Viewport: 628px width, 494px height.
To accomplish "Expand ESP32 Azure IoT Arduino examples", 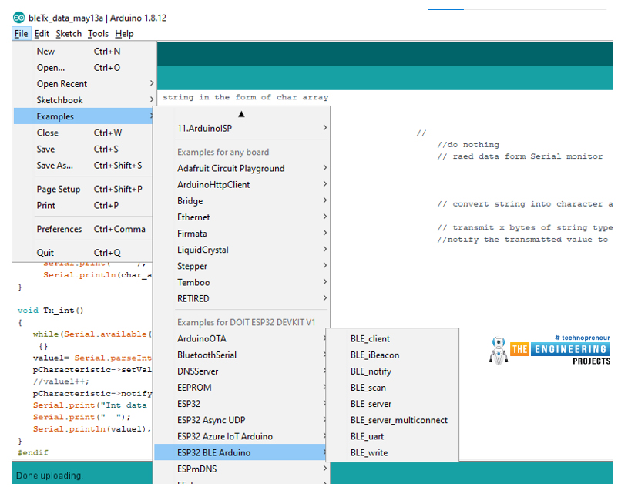I will click(x=241, y=436).
